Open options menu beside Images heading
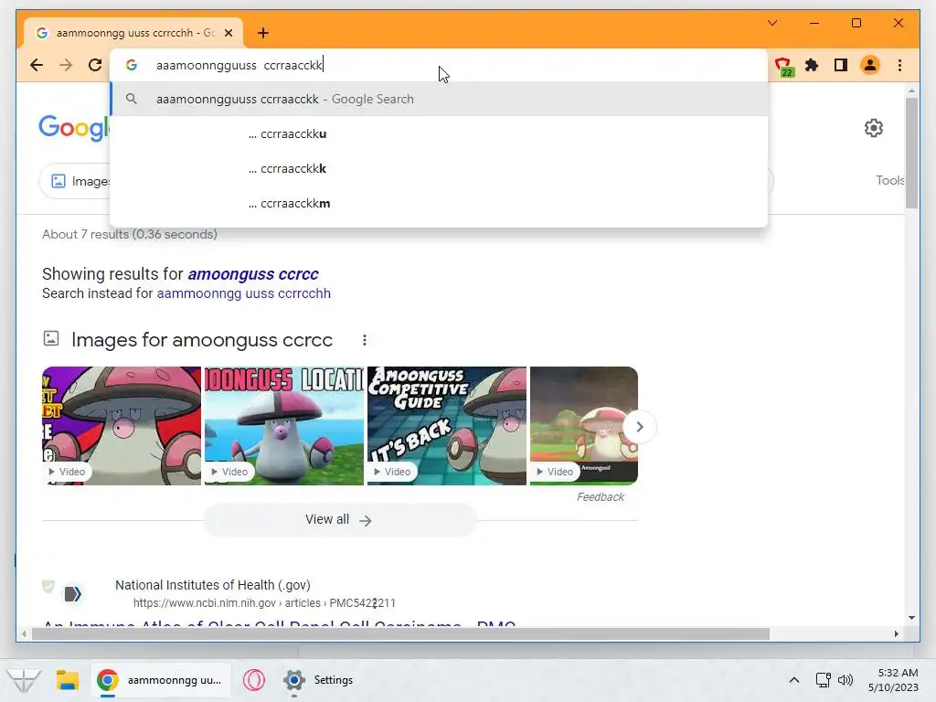 364,340
